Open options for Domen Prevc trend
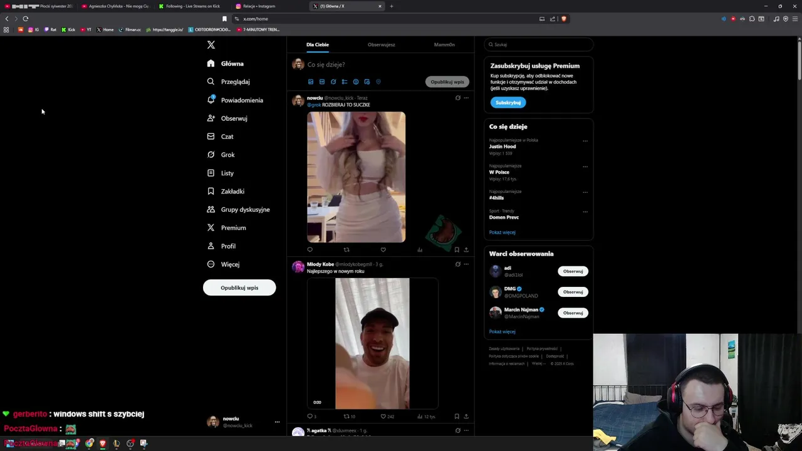The image size is (802, 451). coord(585,212)
